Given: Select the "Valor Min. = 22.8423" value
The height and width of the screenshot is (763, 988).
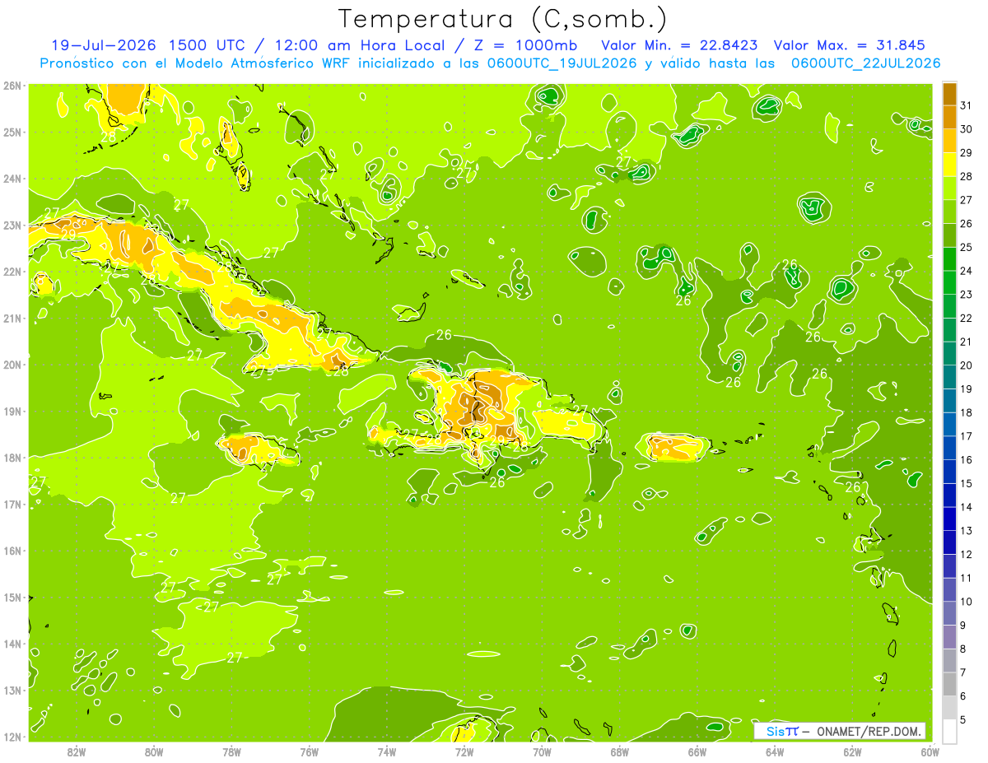Looking at the screenshot, I should 679,45.
